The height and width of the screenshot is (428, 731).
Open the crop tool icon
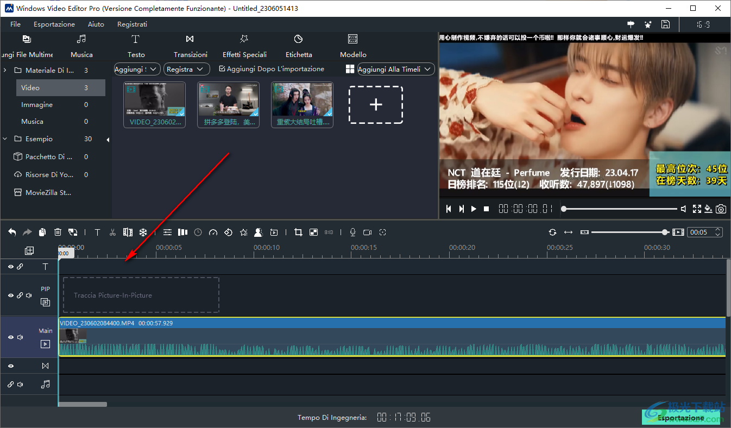(x=298, y=232)
